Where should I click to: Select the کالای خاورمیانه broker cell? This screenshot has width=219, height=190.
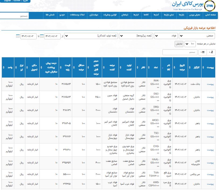coord(195,163)
